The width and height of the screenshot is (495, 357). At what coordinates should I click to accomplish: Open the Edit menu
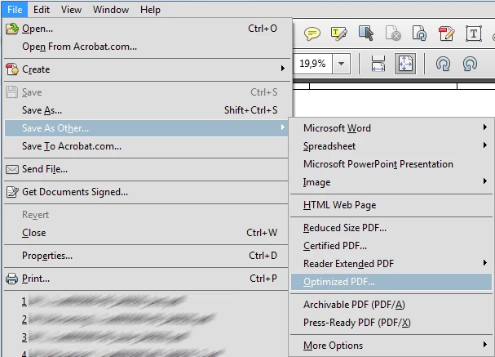(42, 10)
